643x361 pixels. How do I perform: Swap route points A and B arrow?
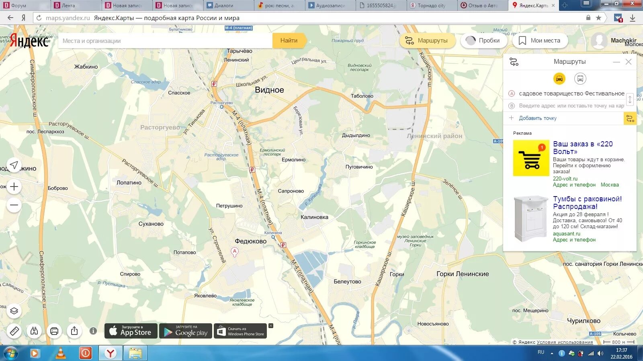[x=630, y=99]
